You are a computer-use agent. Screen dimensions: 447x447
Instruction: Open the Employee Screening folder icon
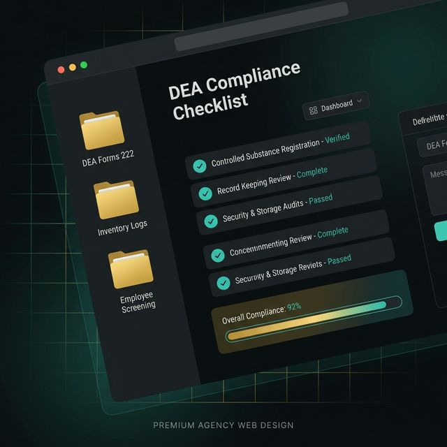coord(131,269)
